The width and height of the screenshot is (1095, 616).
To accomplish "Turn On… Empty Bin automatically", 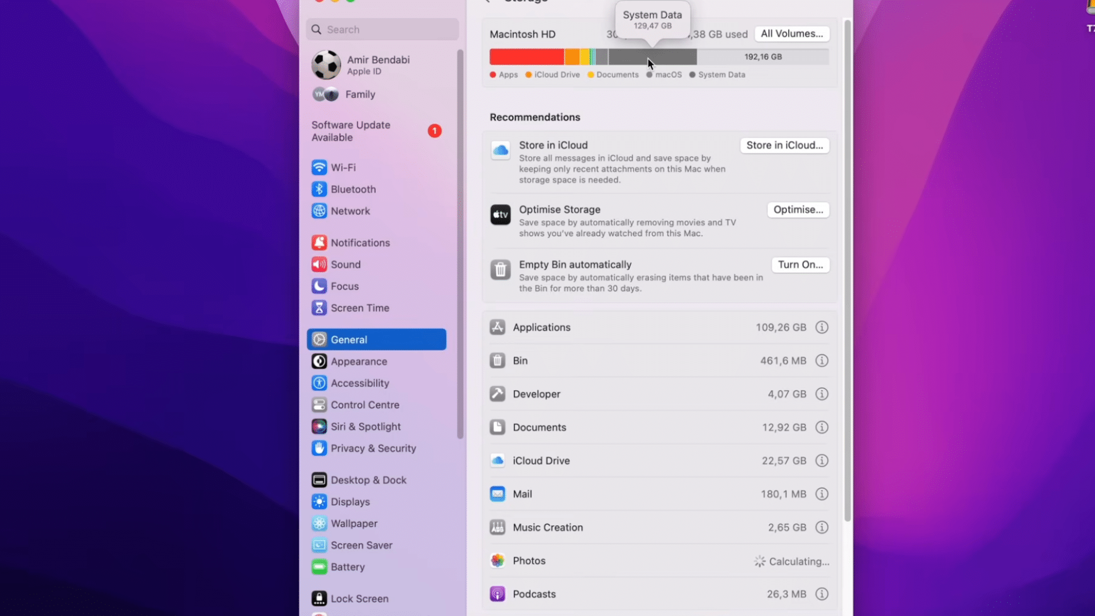I will pyautogui.click(x=801, y=265).
